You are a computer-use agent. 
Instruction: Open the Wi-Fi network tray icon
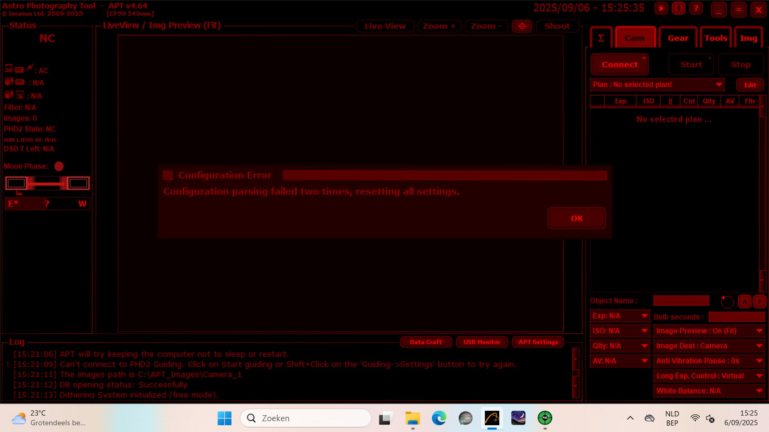pos(695,418)
